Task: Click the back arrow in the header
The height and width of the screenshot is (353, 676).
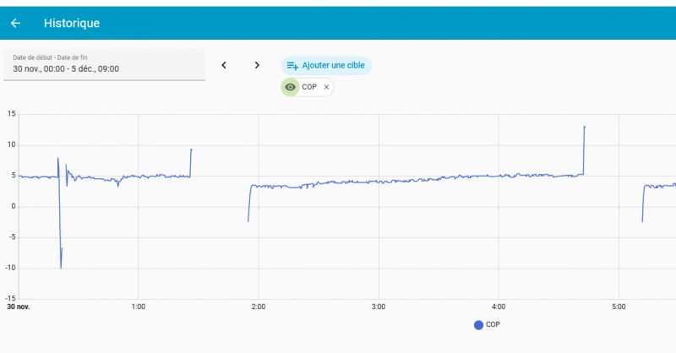Action: click(x=15, y=24)
